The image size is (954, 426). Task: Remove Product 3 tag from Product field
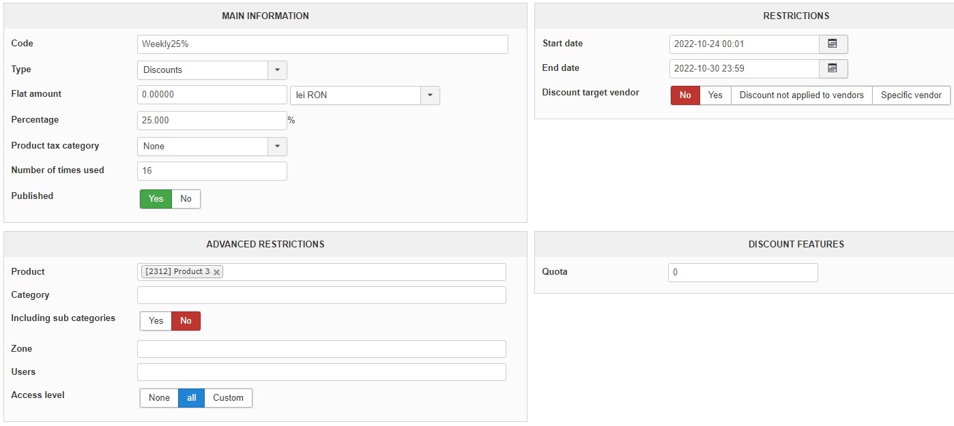click(x=217, y=272)
